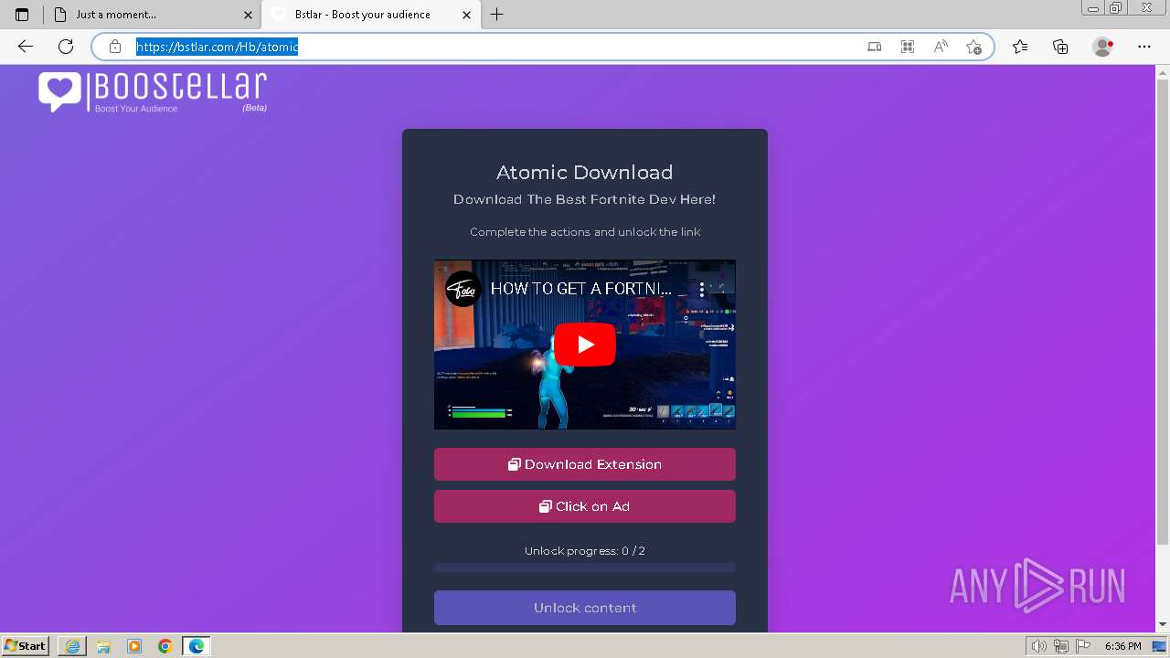
Task: Click the Fobo channel avatar on video
Action: click(463, 289)
